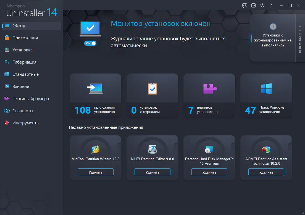Click the Влияние chart icon
Image resolution: width=305 pixels, height=215 pixels.
[x=7, y=86]
